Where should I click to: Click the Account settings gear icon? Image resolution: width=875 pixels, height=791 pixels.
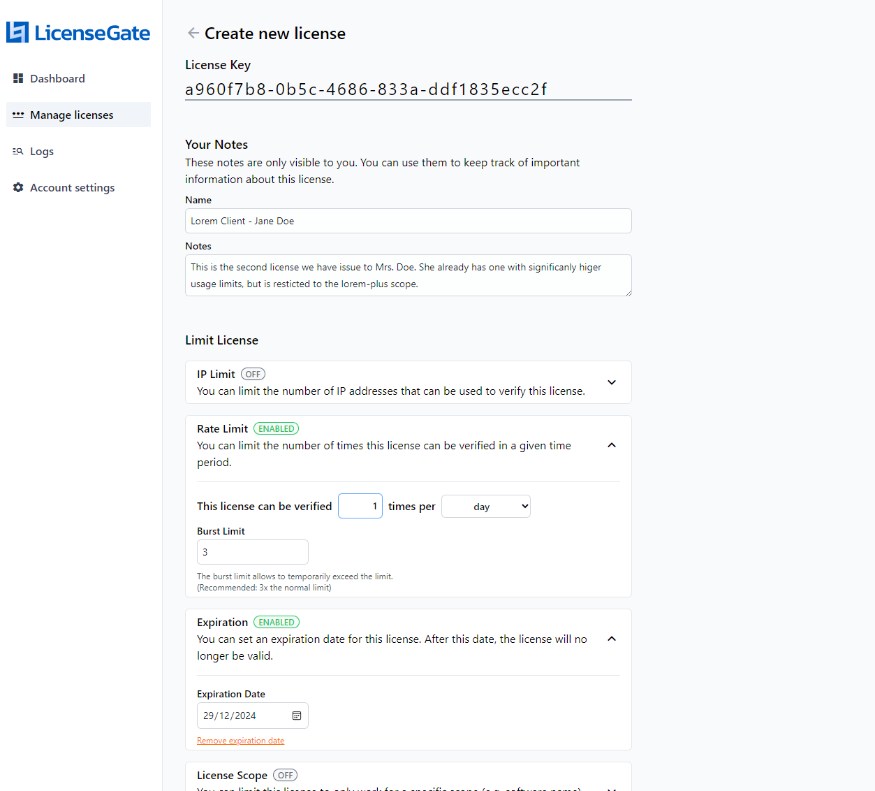point(18,187)
